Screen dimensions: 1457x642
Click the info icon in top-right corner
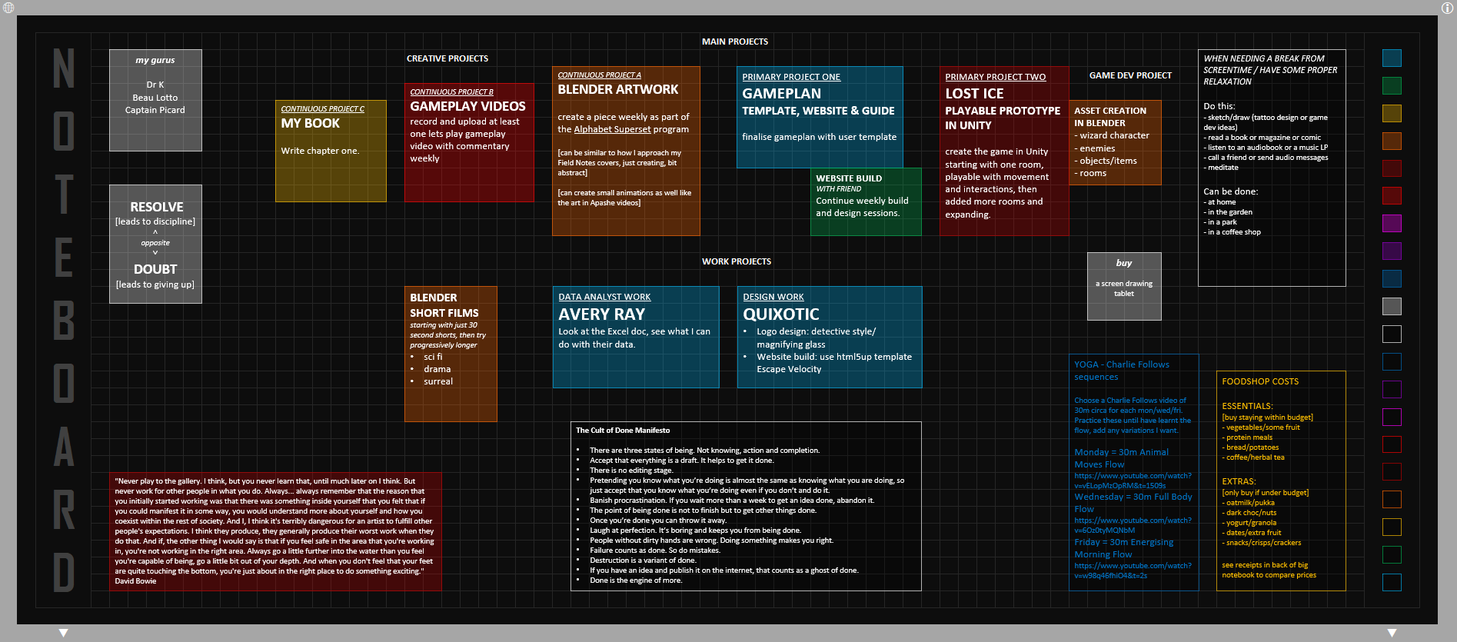[x=1446, y=8]
